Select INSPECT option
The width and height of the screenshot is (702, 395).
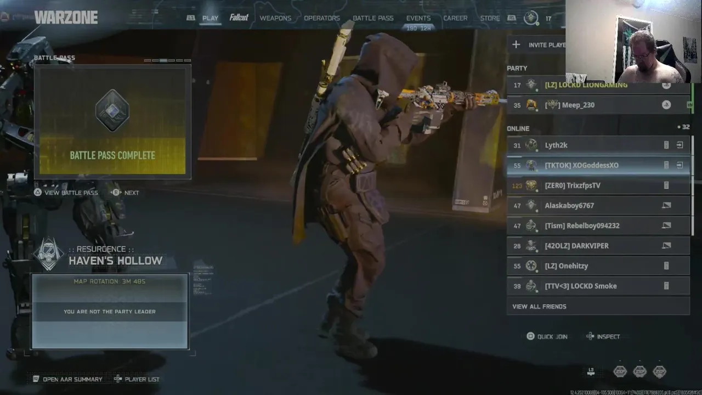pos(603,337)
